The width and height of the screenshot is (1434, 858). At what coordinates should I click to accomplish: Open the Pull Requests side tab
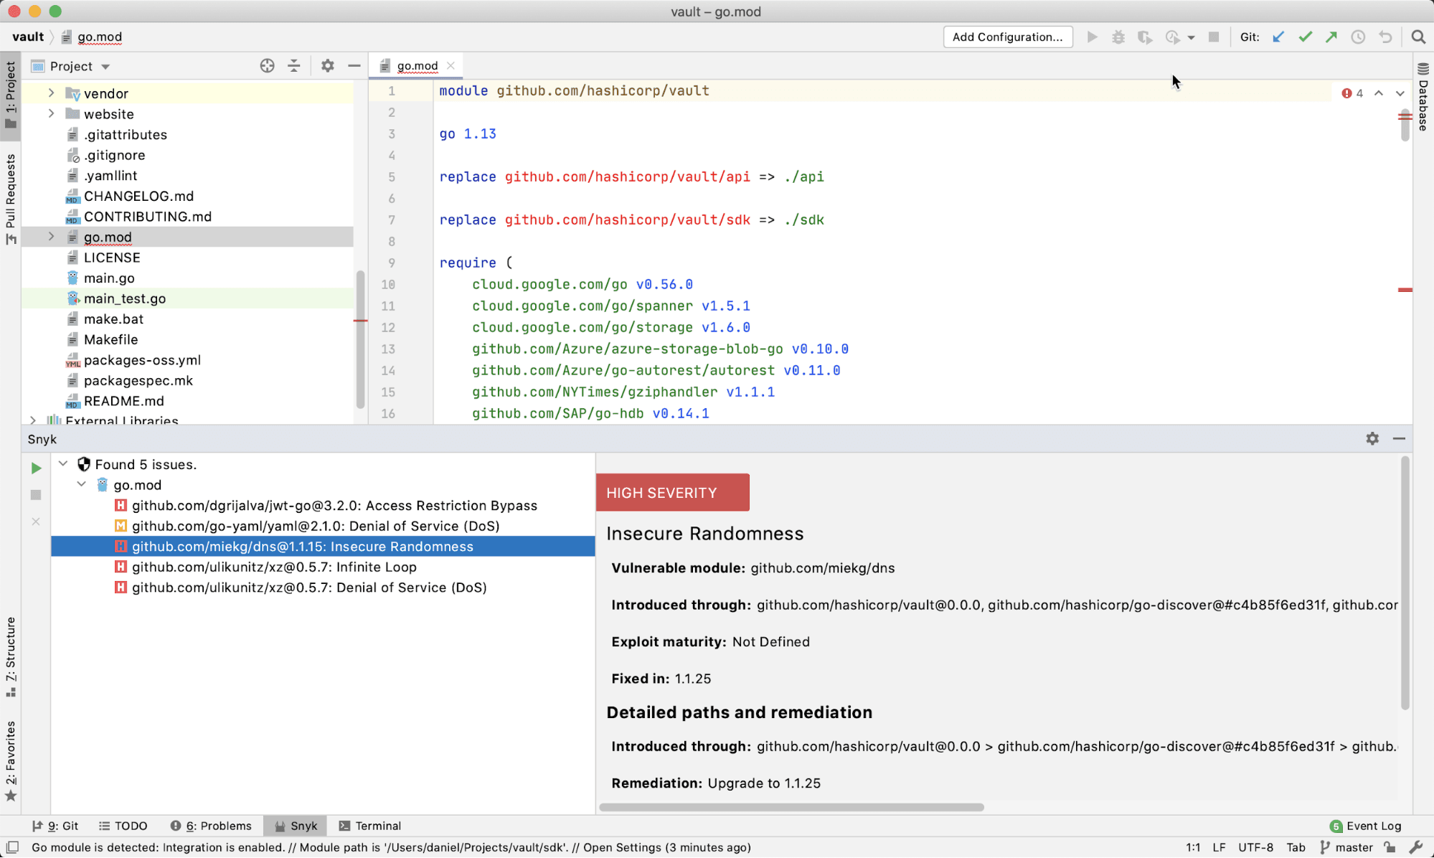click(x=11, y=200)
